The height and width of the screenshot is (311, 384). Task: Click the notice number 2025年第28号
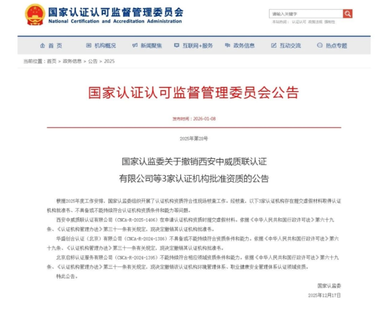pos(194,139)
